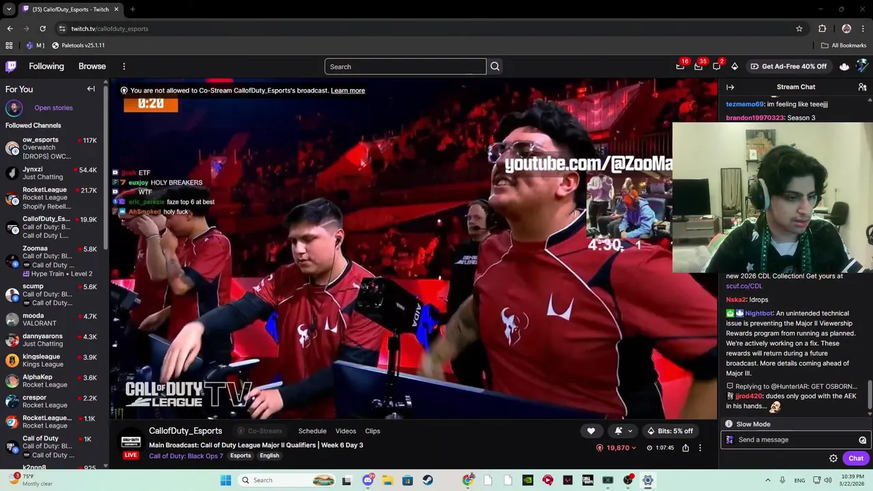The image size is (873, 491).
Task: Open crespor channel in sidebar
Action: [51, 401]
